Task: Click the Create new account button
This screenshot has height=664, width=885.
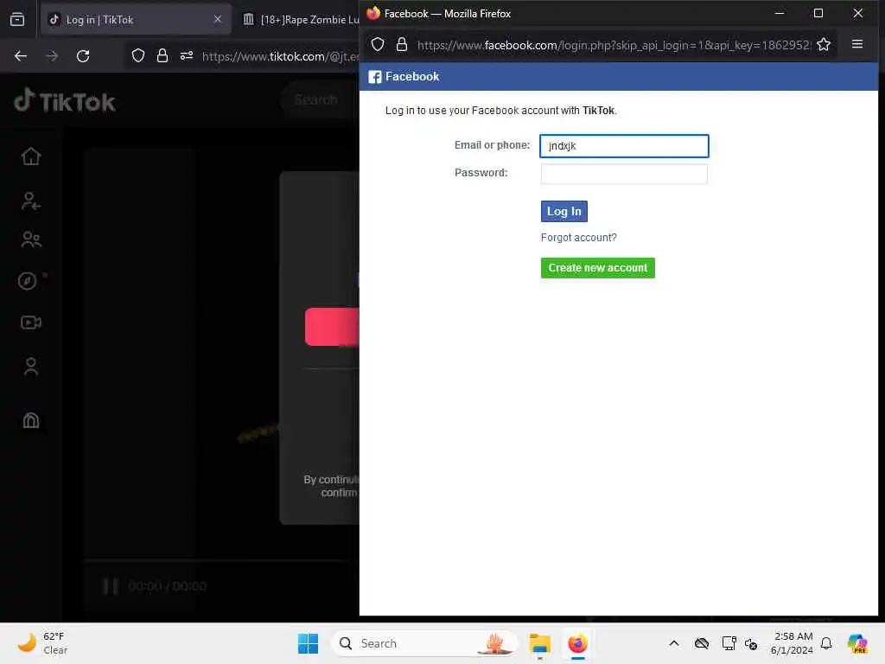Action: (x=598, y=268)
